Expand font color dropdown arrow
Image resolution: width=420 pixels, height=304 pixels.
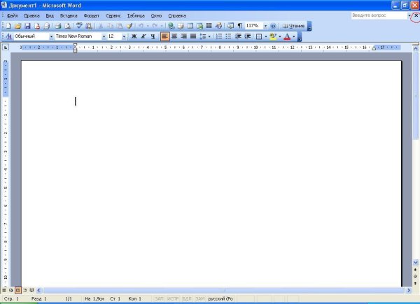click(x=294, y=36)
